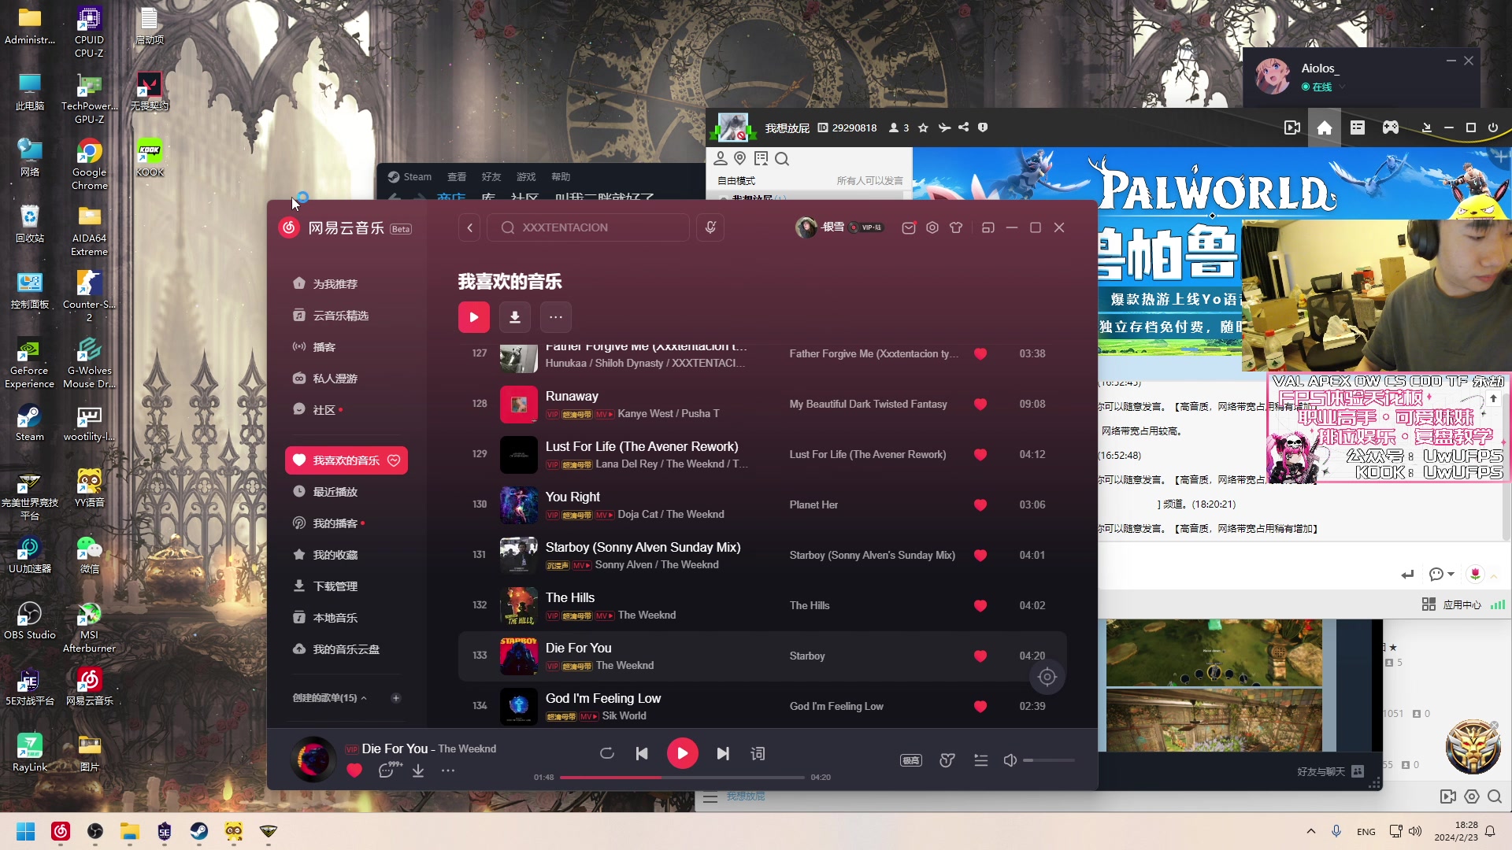Open the more options button beside download
Screen dimensions: 1512x850
click(x=556, y=317)
